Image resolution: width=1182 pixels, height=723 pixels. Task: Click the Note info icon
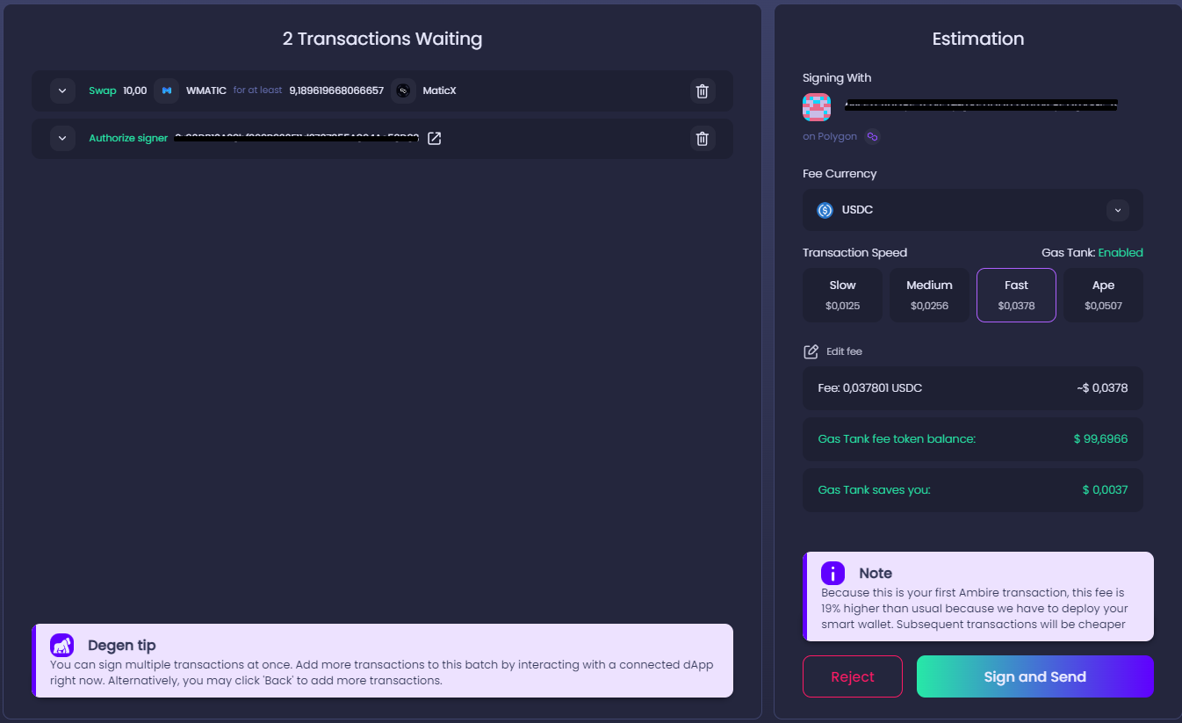[x=832, y=573]
